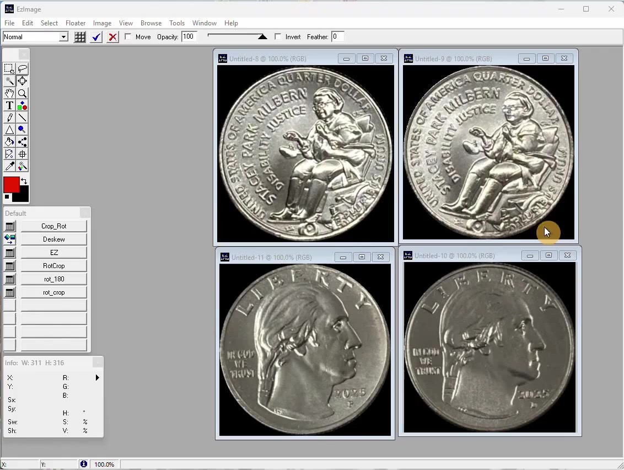Viewport: 624px width, 470px height.
Task: Click the script icon beside EZ
Action: (x=10, y=253)
